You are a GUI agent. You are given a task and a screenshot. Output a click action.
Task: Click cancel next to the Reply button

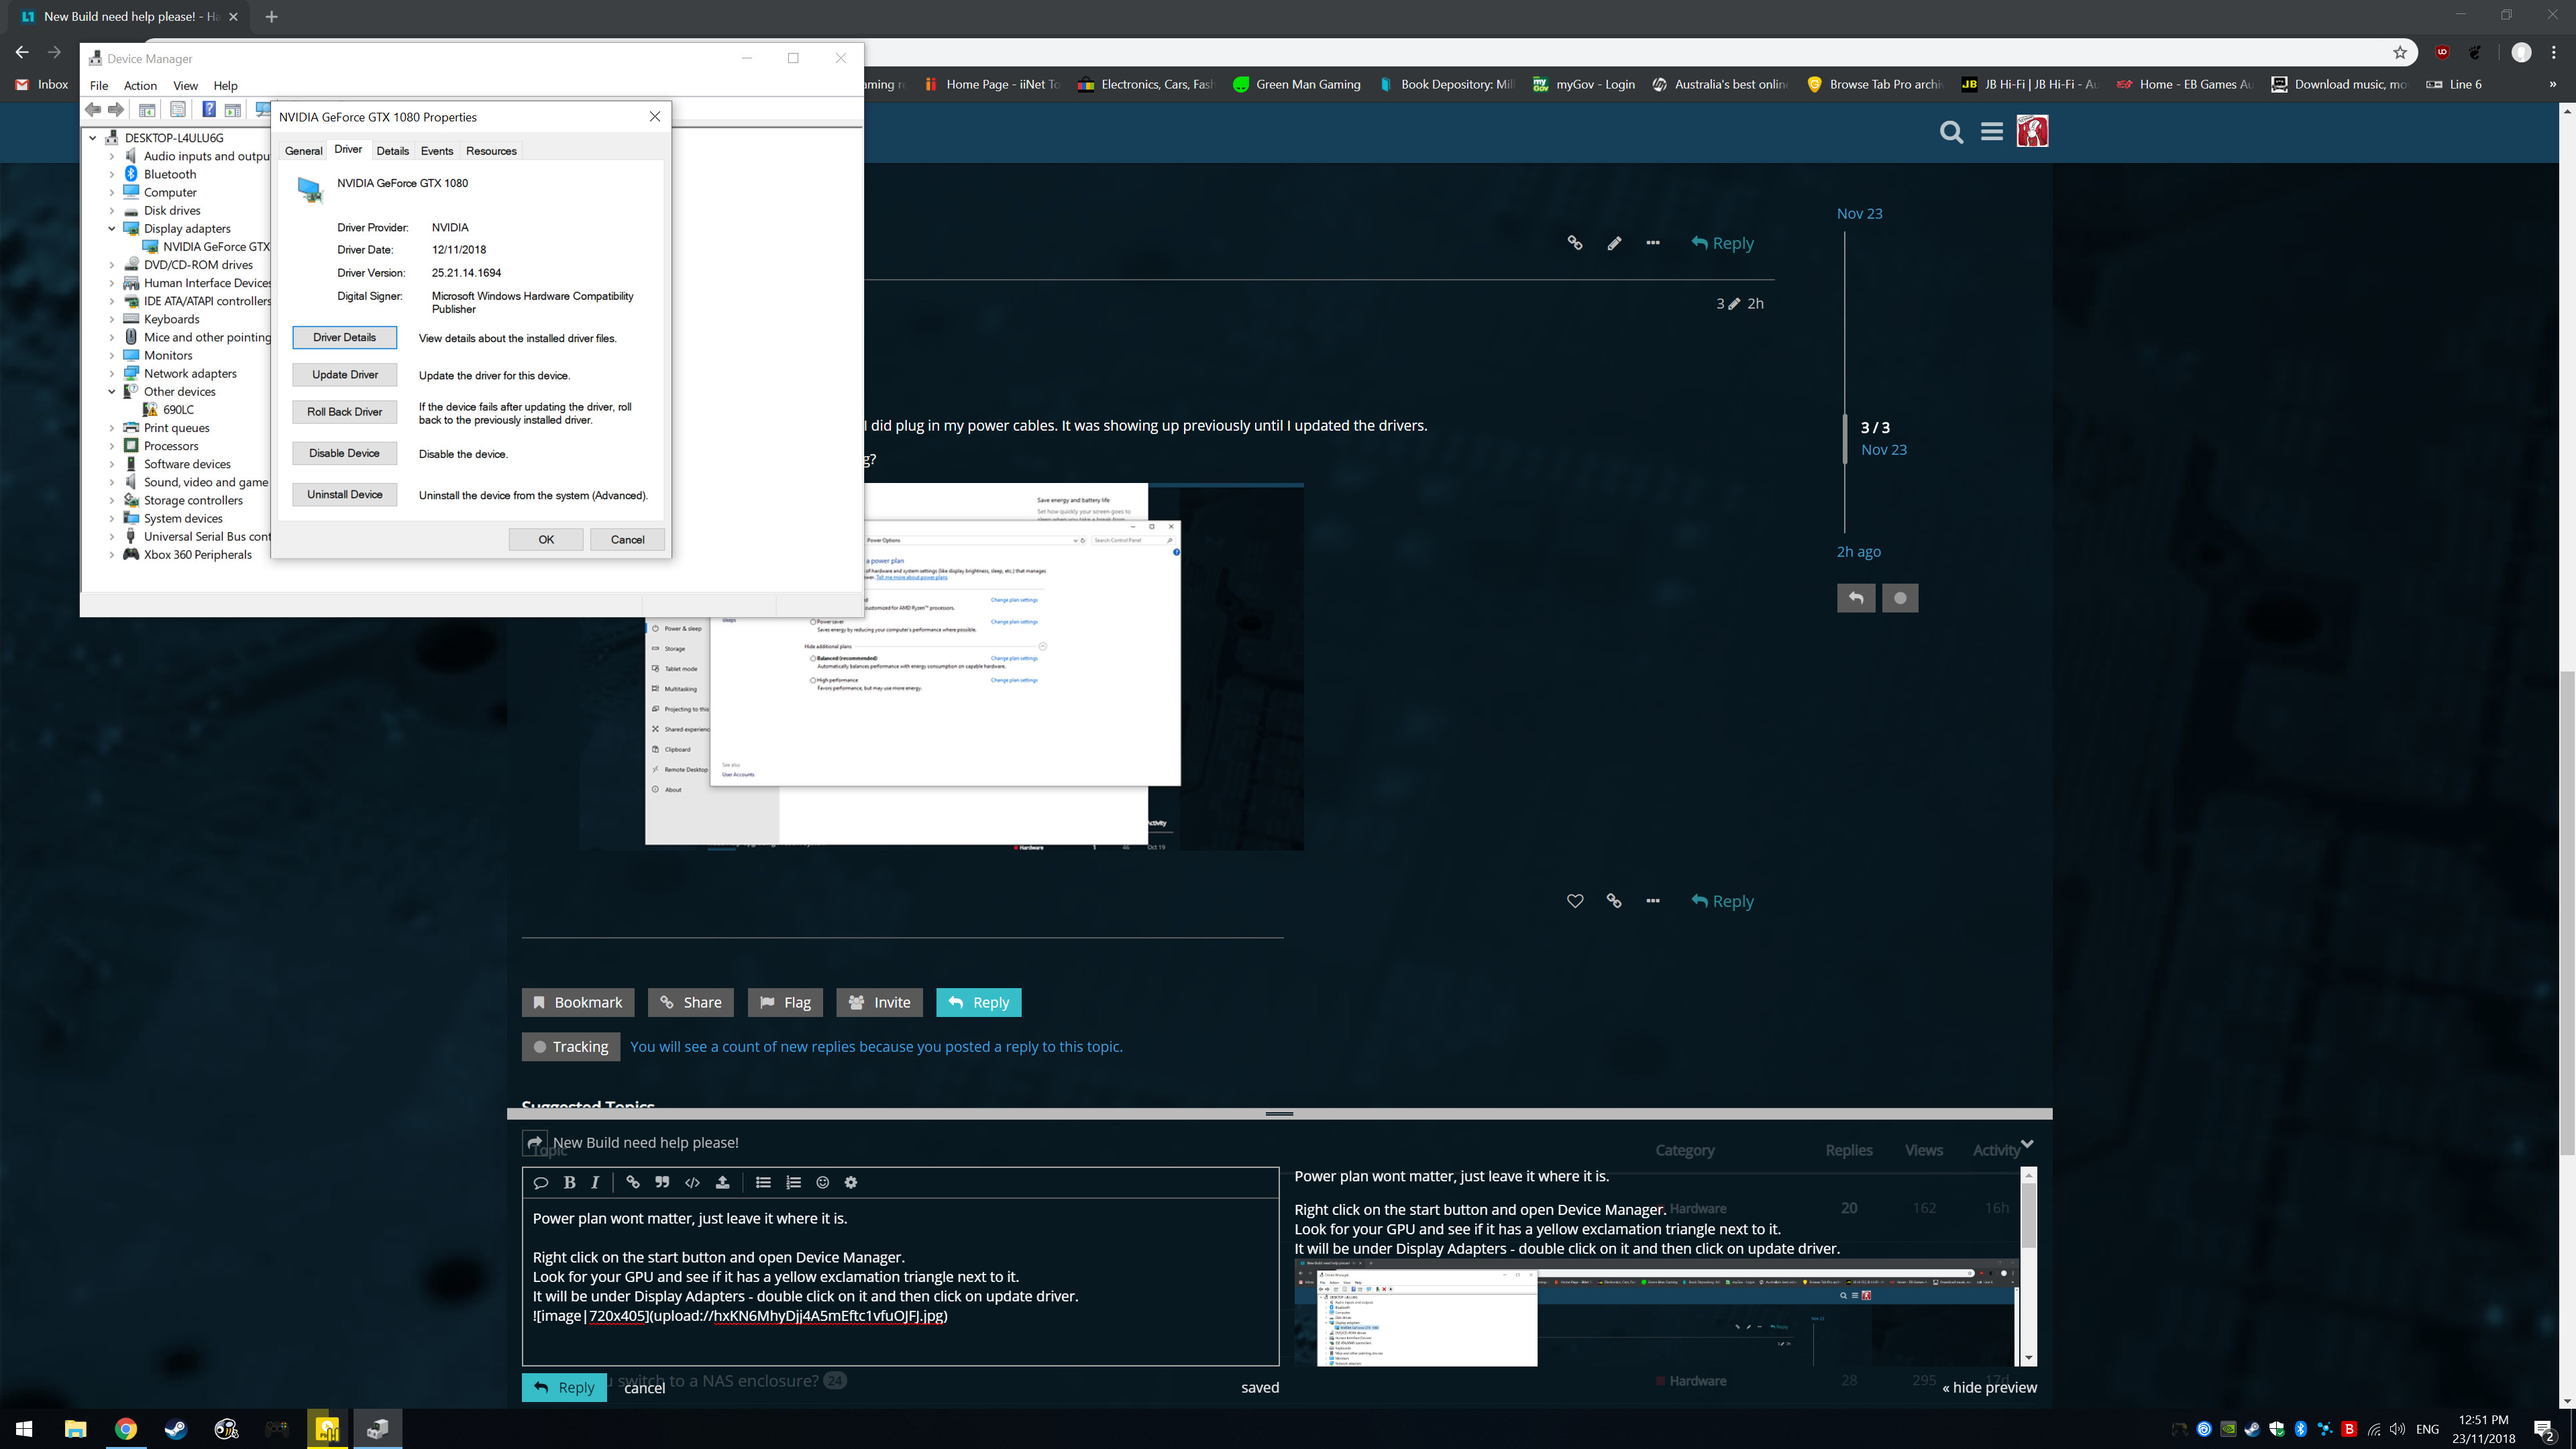(x=644, y=1388)
